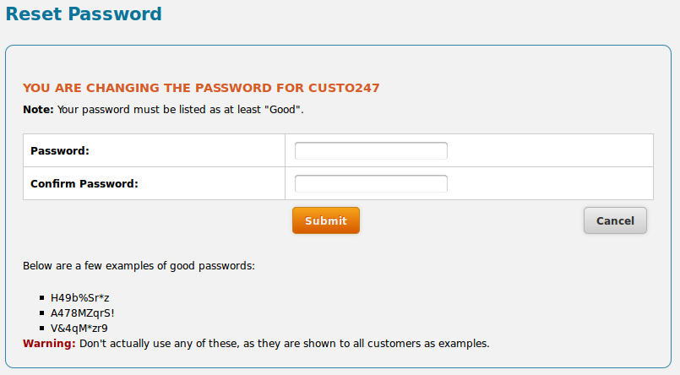Select the example password H49b%Sr*z

79,297
